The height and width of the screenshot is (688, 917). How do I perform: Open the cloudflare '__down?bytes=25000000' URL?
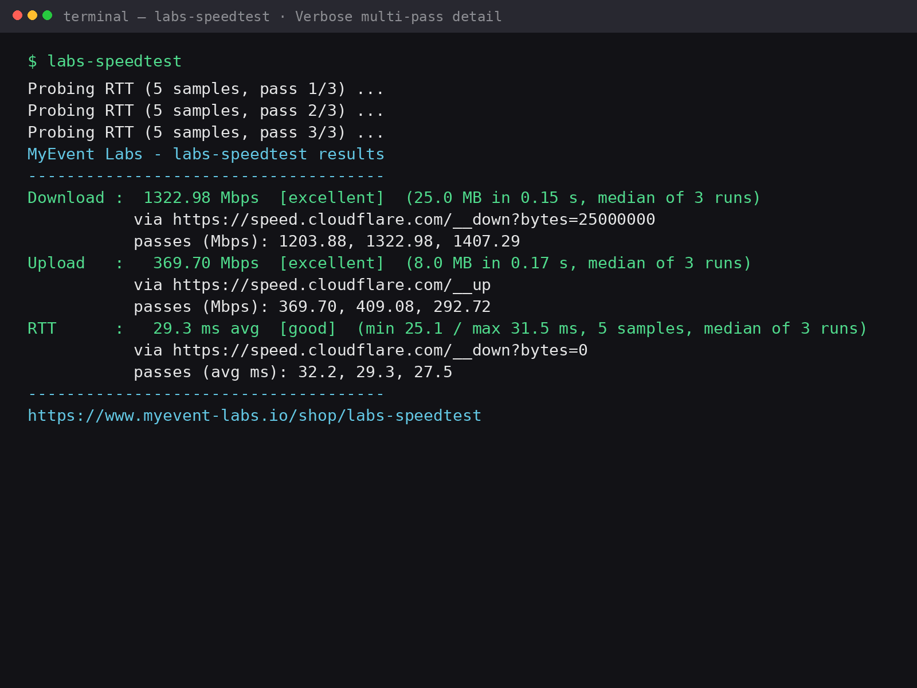click(x=414, y=220)
